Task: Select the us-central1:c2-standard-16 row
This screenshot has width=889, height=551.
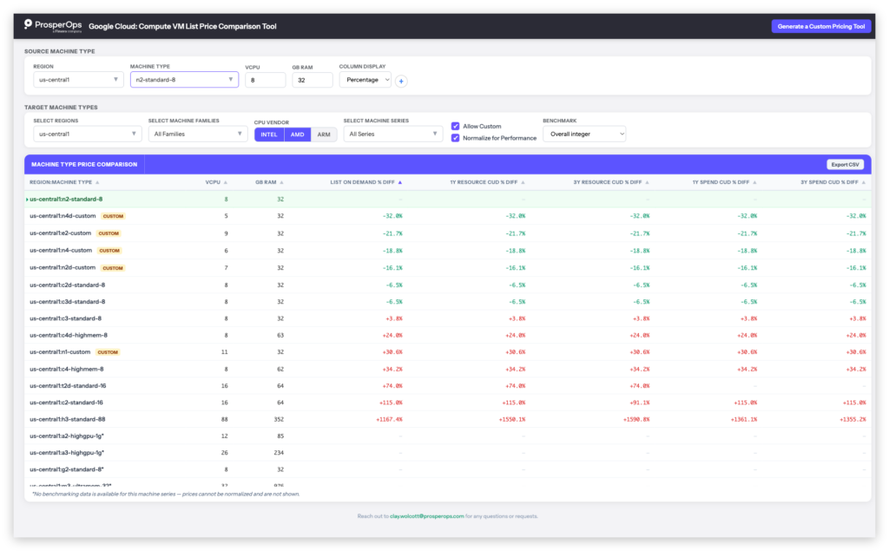Action: 447,403
